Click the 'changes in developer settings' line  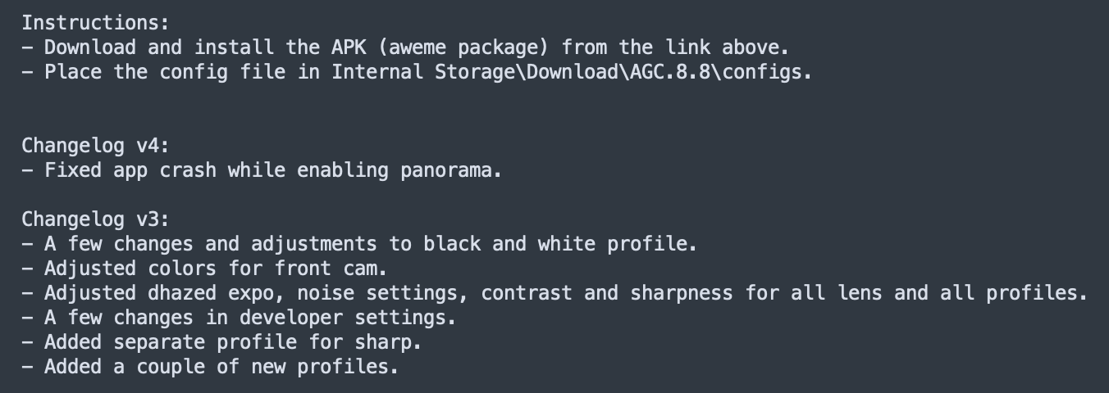click(239, 318)
